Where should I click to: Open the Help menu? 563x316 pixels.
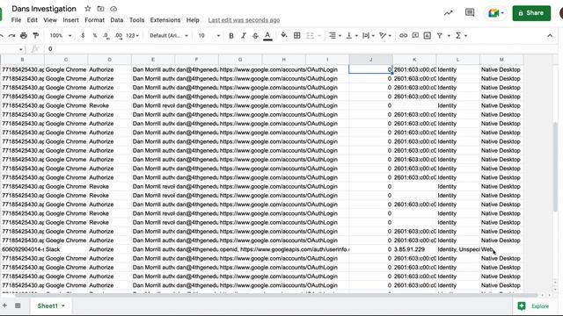[x=193, y=20]
